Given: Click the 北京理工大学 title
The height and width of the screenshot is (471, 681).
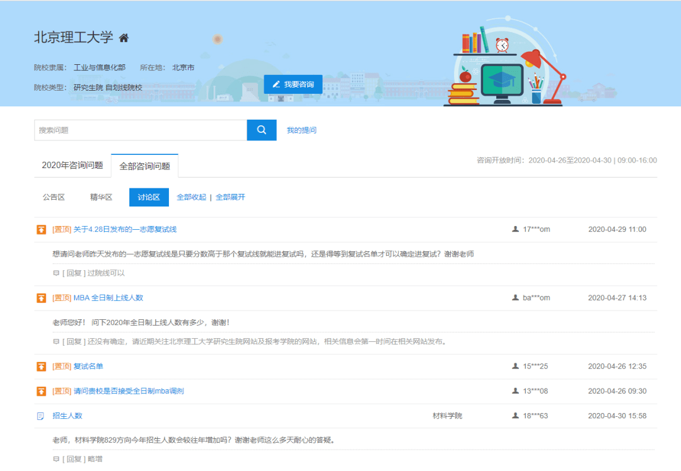Looking at the screenshot, I should point(73,38).
